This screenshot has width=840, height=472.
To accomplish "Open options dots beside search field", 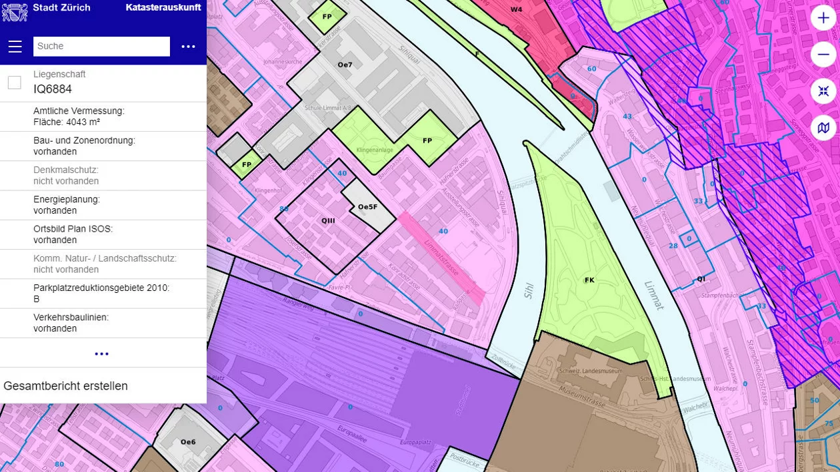I will tap(189, 47).
